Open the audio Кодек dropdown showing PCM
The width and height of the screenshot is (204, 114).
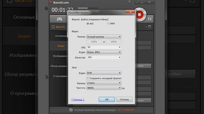pos(104,73)
